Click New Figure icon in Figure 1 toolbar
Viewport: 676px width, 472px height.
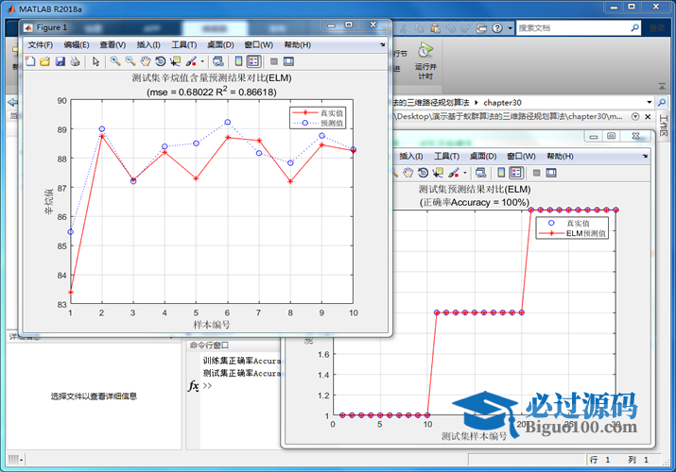coord(30,61)
